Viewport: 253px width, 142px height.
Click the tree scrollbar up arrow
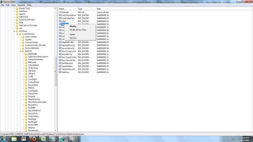[x=56, y=9]
